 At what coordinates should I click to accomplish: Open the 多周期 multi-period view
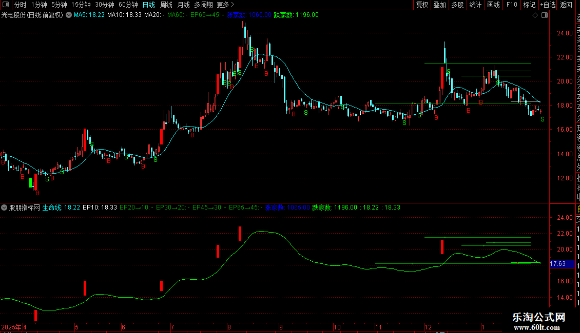(x=203, y=5)
